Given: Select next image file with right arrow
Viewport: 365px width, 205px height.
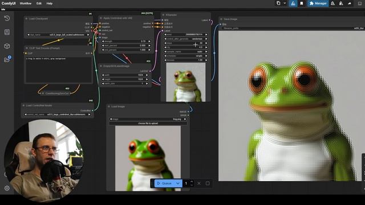Looking at the screenshot, I should pyautogui.click(x=185, y=119).
